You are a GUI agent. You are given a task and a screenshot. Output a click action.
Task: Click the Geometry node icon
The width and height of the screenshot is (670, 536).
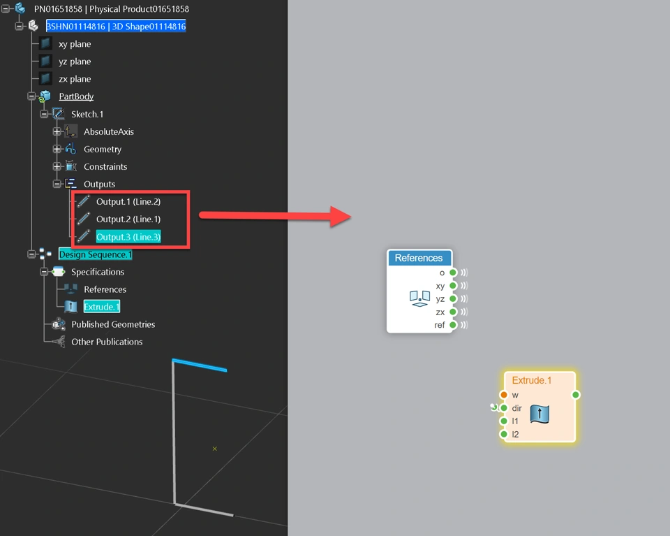click(x=71, y=149)
